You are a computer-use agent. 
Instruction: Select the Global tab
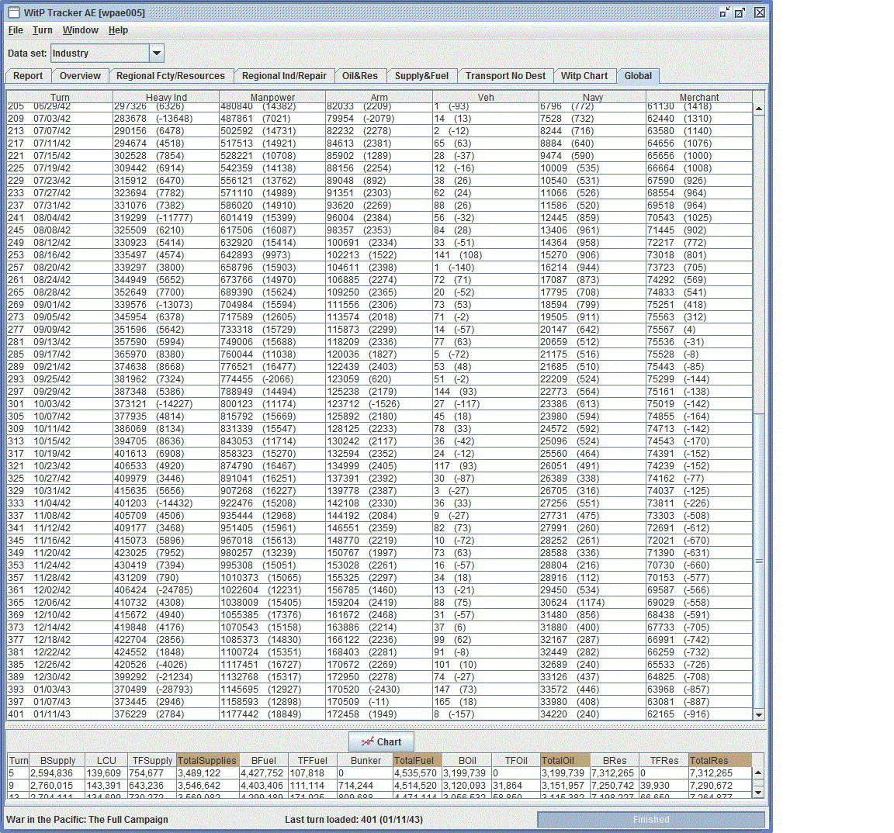pyautogui.click(x=637, y=76)
